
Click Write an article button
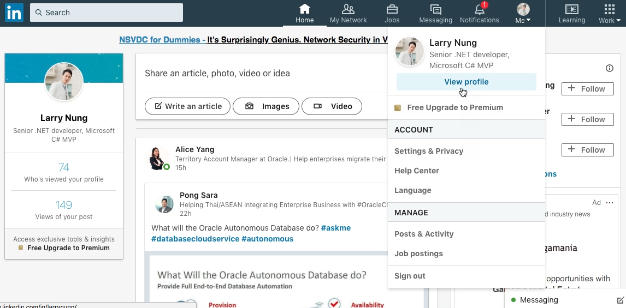pos(188,106)
